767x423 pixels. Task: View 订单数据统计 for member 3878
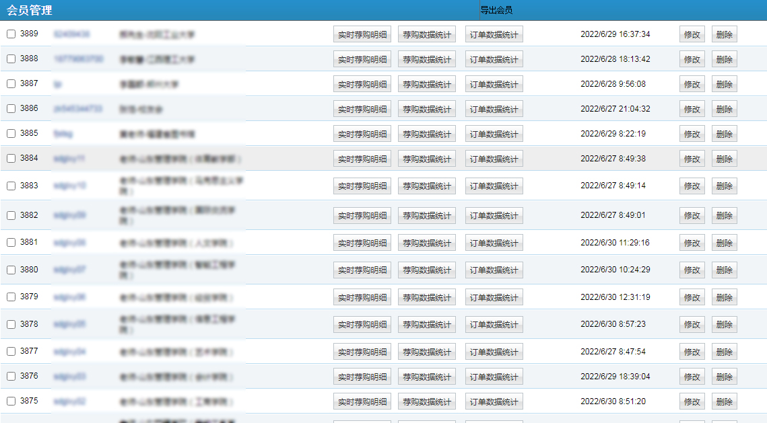click(x=494, y=325)
